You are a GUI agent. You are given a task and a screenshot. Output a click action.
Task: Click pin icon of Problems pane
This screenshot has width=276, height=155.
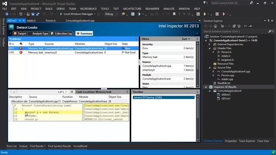tap(136, 39)
